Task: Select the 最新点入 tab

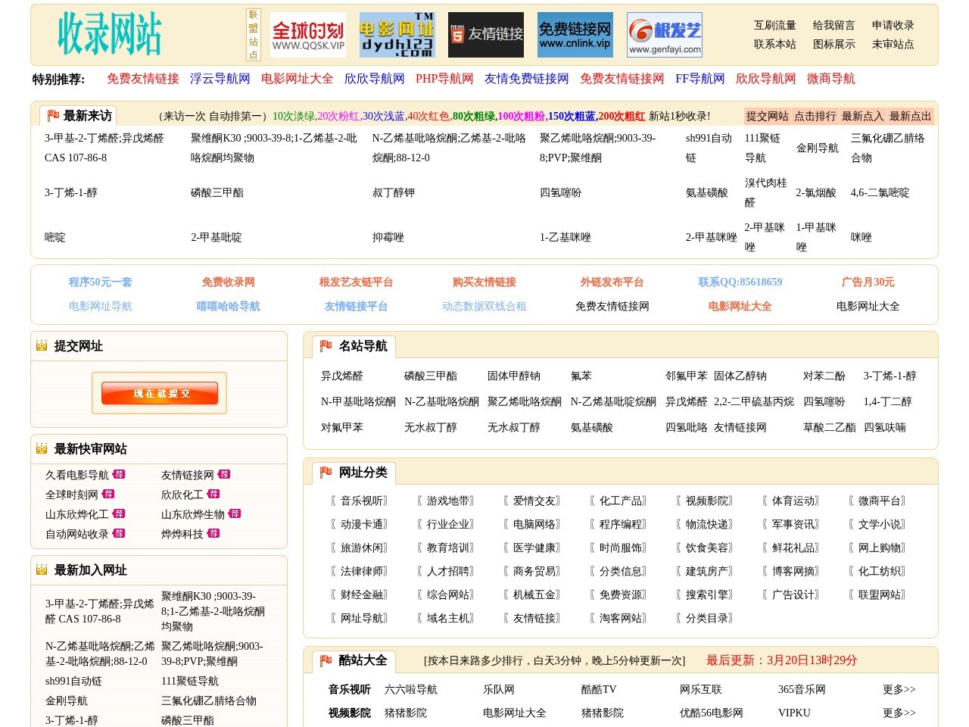Action: (862, 116)
